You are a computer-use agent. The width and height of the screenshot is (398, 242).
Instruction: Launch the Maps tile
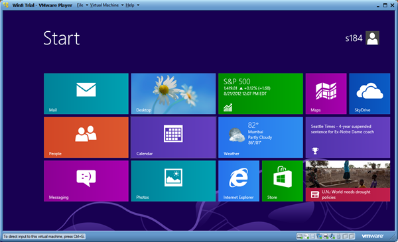point(326,93)
